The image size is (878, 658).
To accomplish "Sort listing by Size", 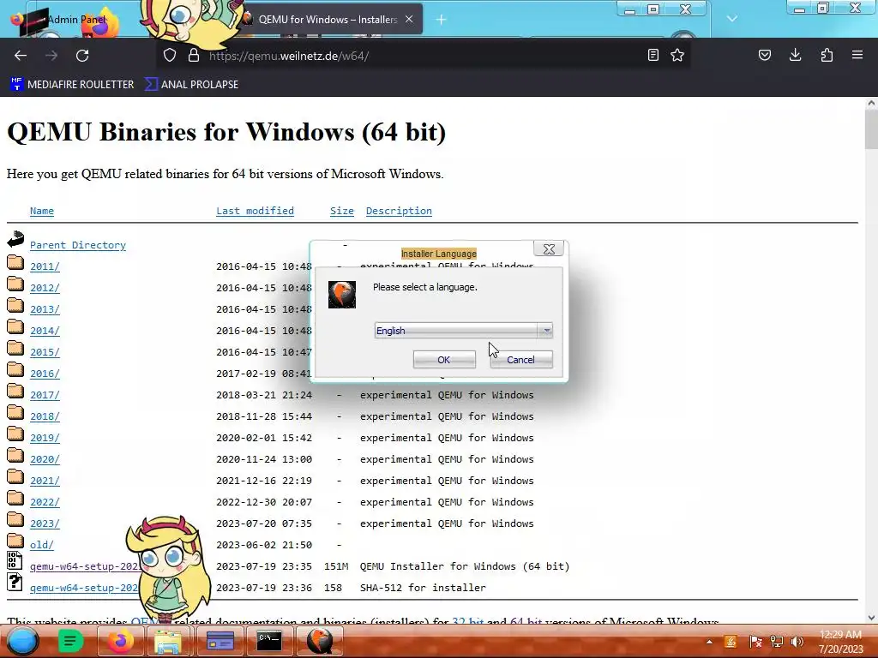I will coord(341,211).
